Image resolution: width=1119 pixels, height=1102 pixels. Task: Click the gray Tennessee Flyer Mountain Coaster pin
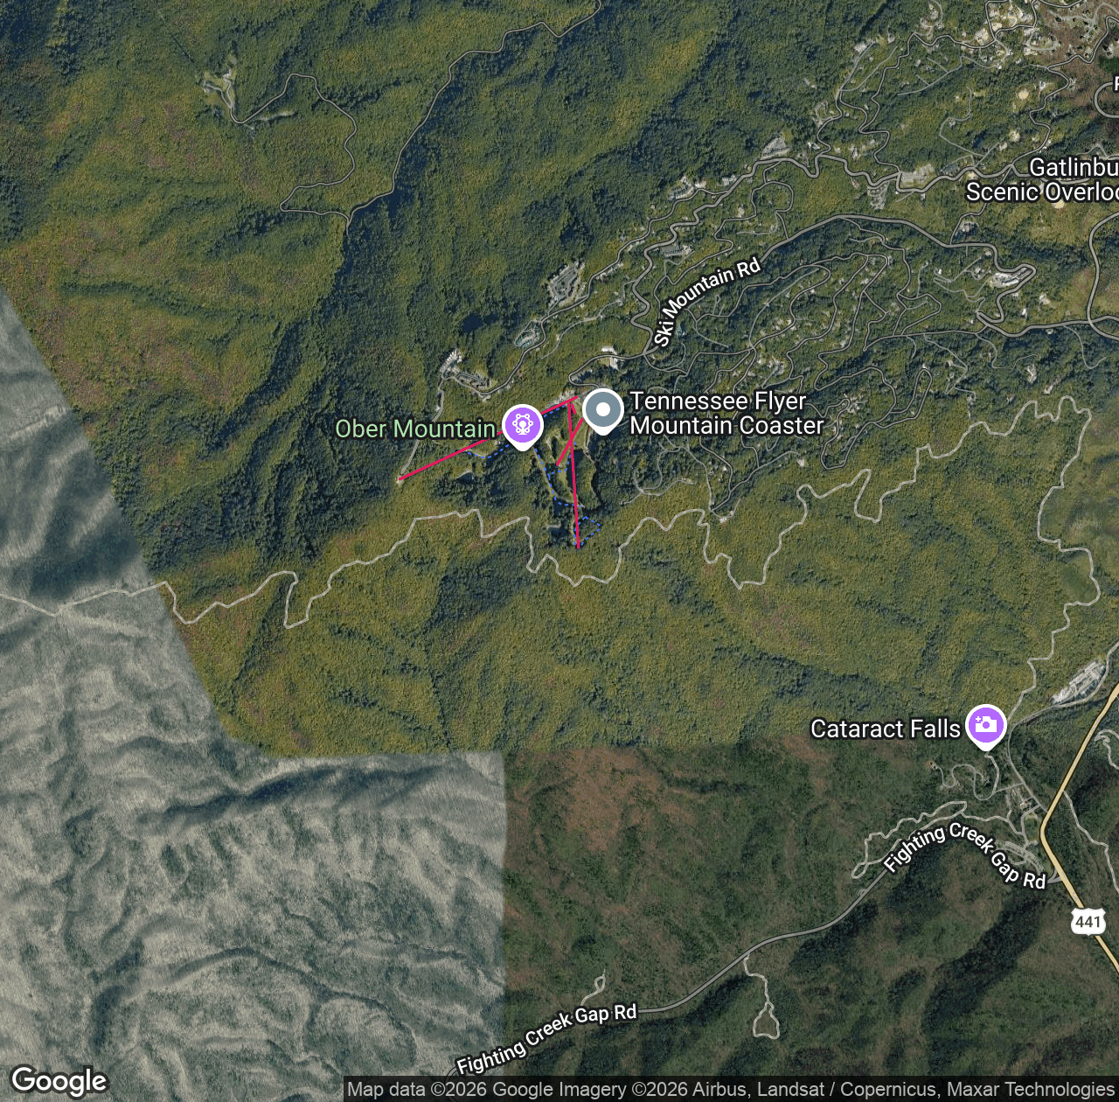click(x=603, y=411)
